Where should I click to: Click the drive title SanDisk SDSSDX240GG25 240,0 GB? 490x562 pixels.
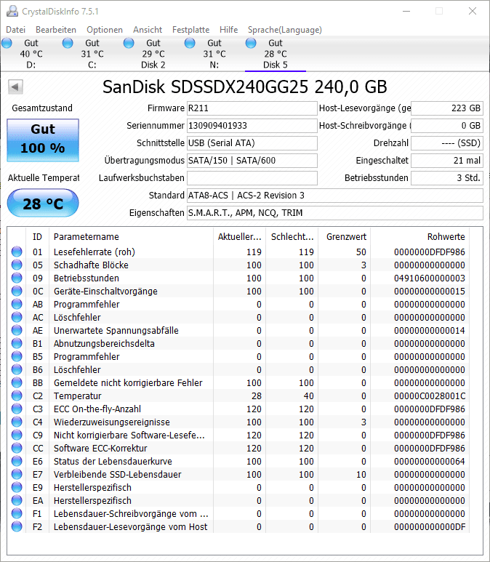point(245,87)
